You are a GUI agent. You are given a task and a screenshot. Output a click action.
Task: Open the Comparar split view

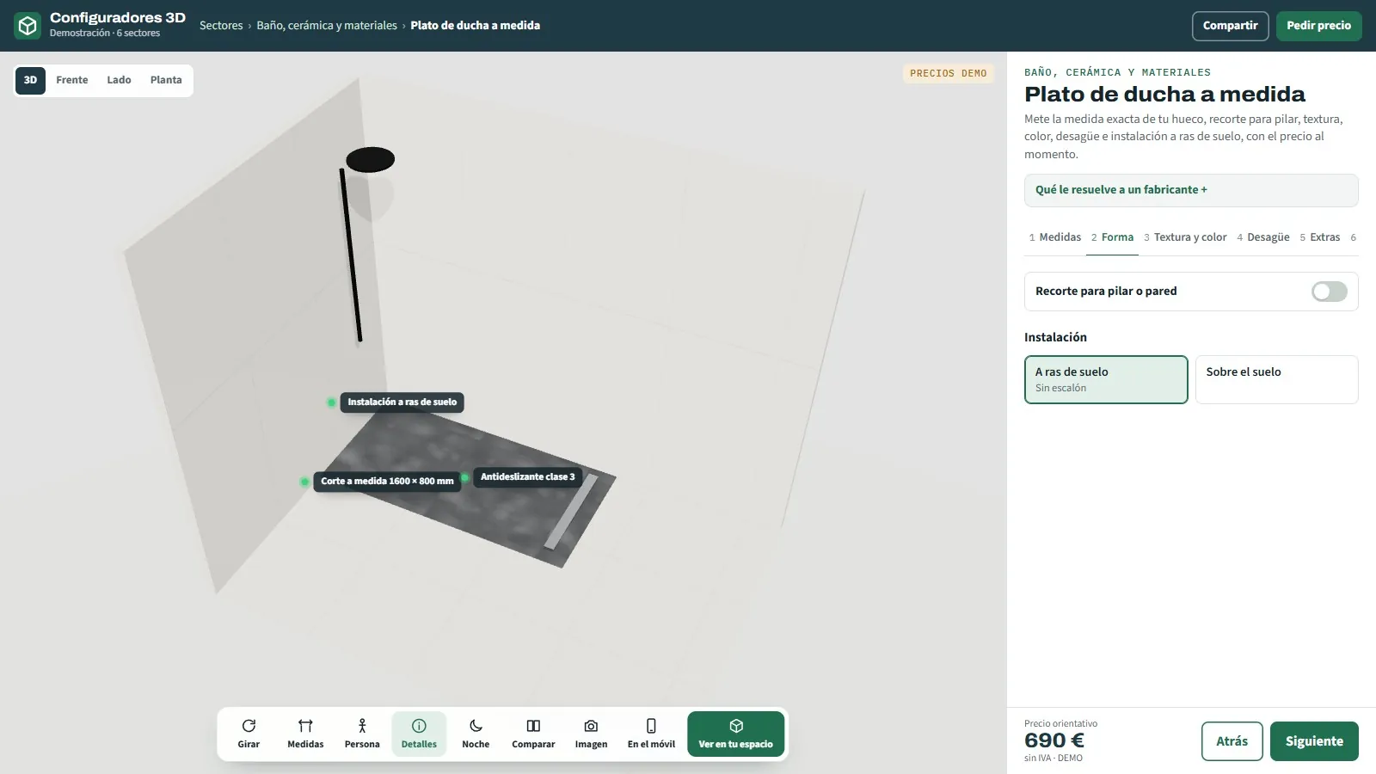tap(533, 734)
